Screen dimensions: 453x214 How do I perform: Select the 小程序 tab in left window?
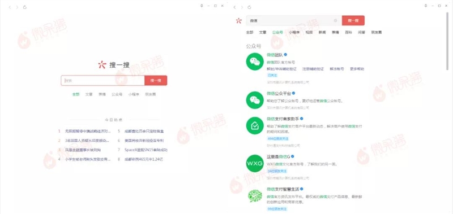click(x=134, y=94)
